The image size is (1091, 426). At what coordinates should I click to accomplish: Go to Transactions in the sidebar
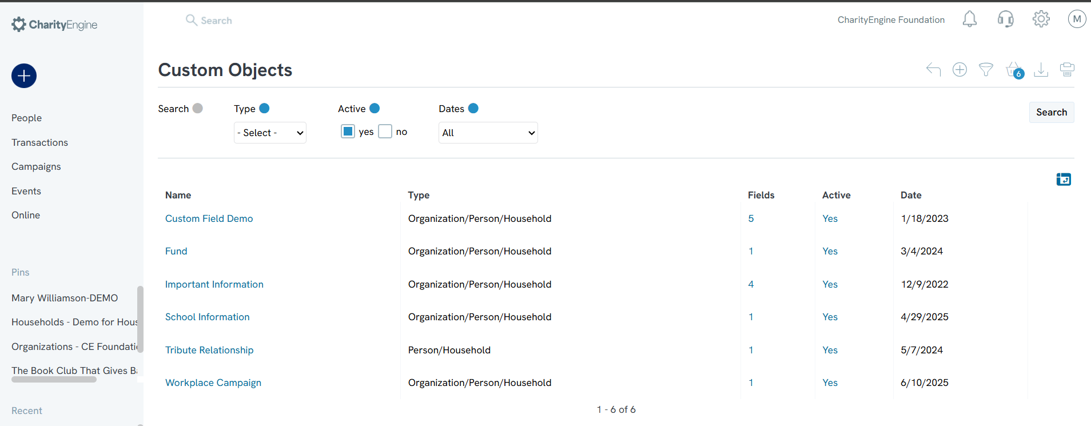(39, 142)
